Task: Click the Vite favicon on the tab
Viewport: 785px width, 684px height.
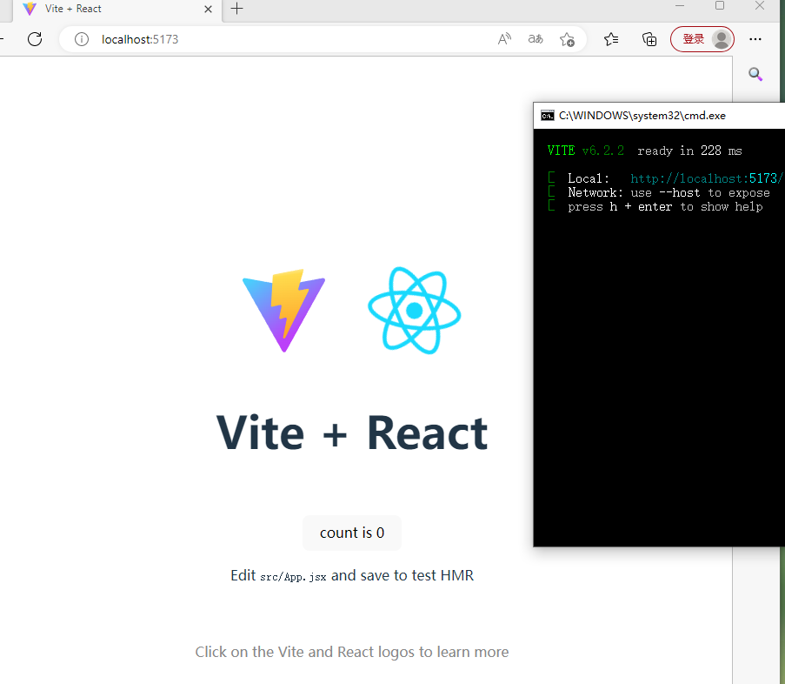Action: 30,9
